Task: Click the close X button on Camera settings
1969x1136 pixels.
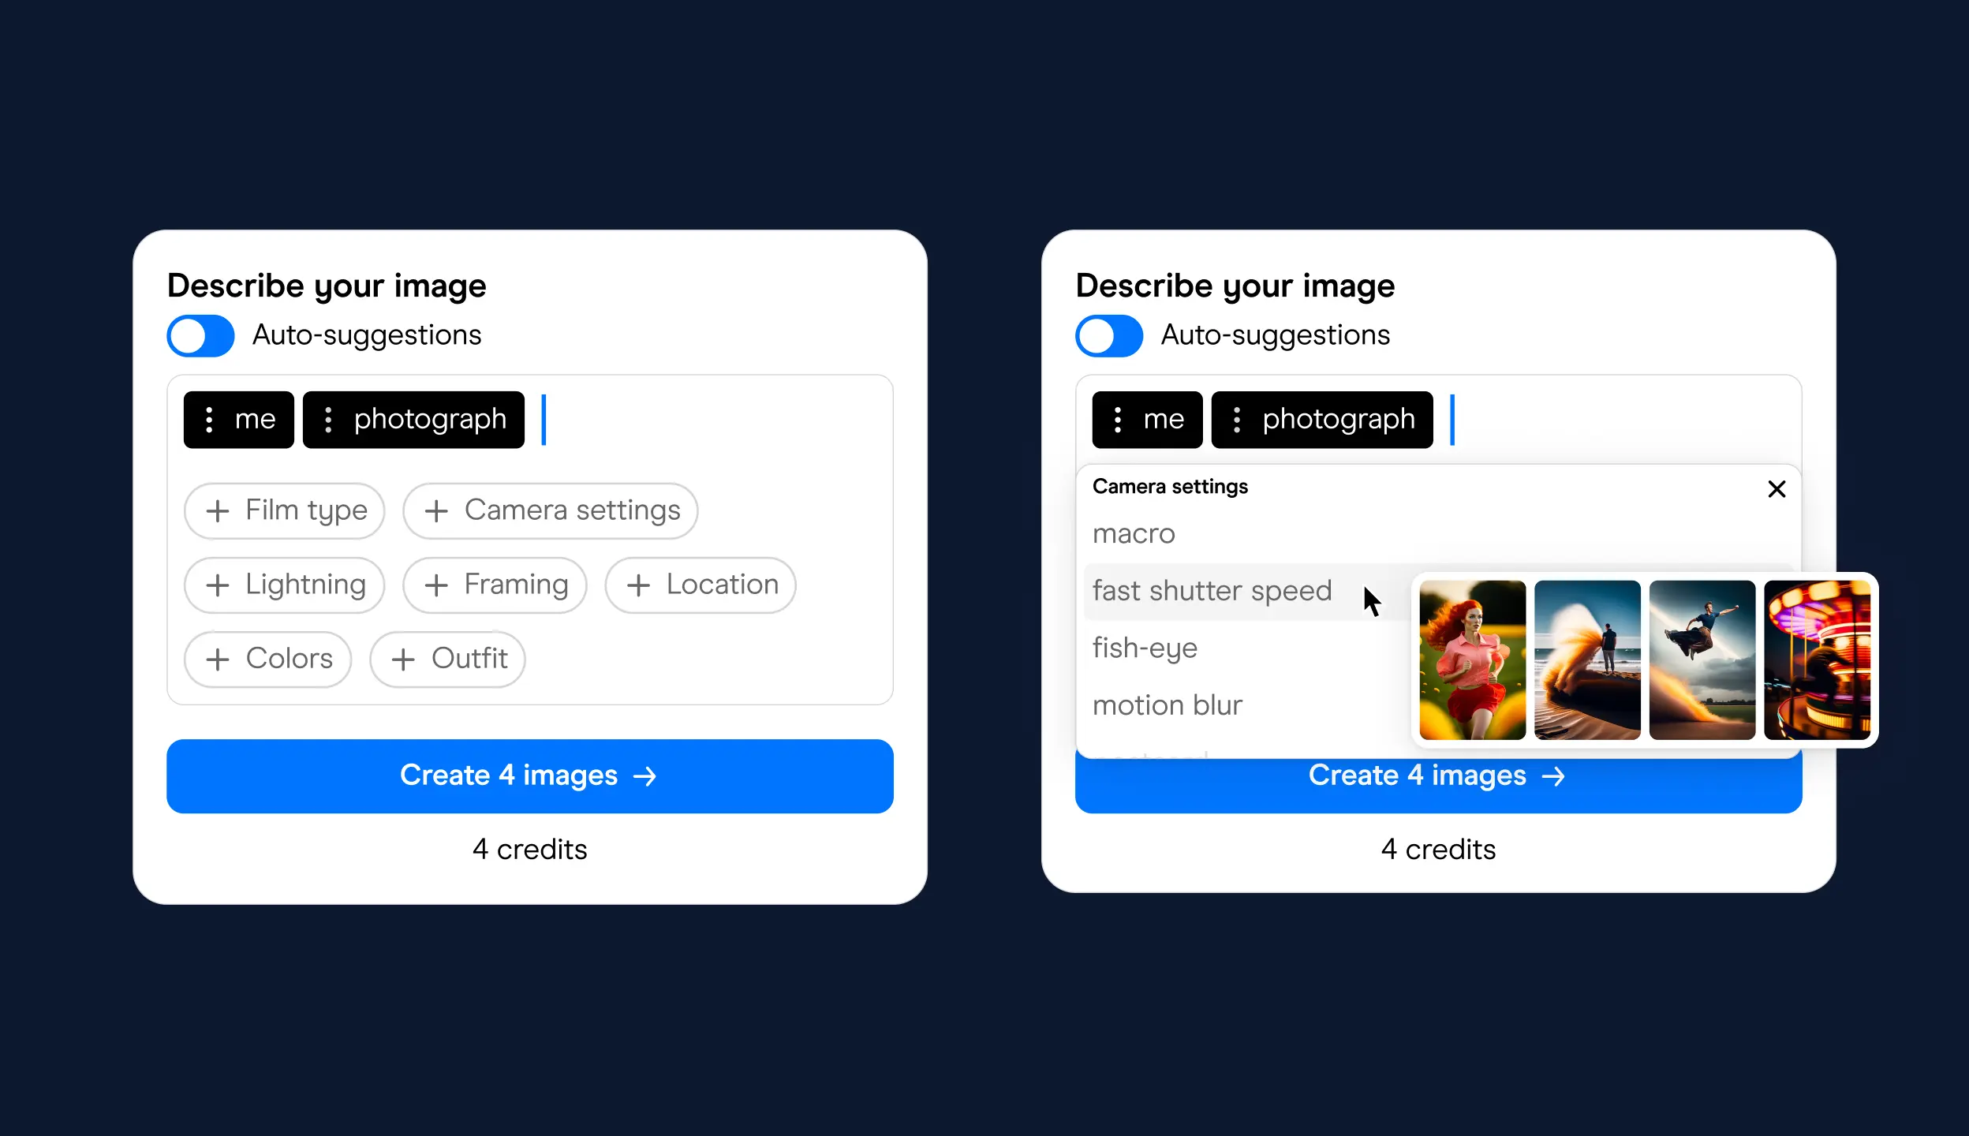Action: (1777, 488)
